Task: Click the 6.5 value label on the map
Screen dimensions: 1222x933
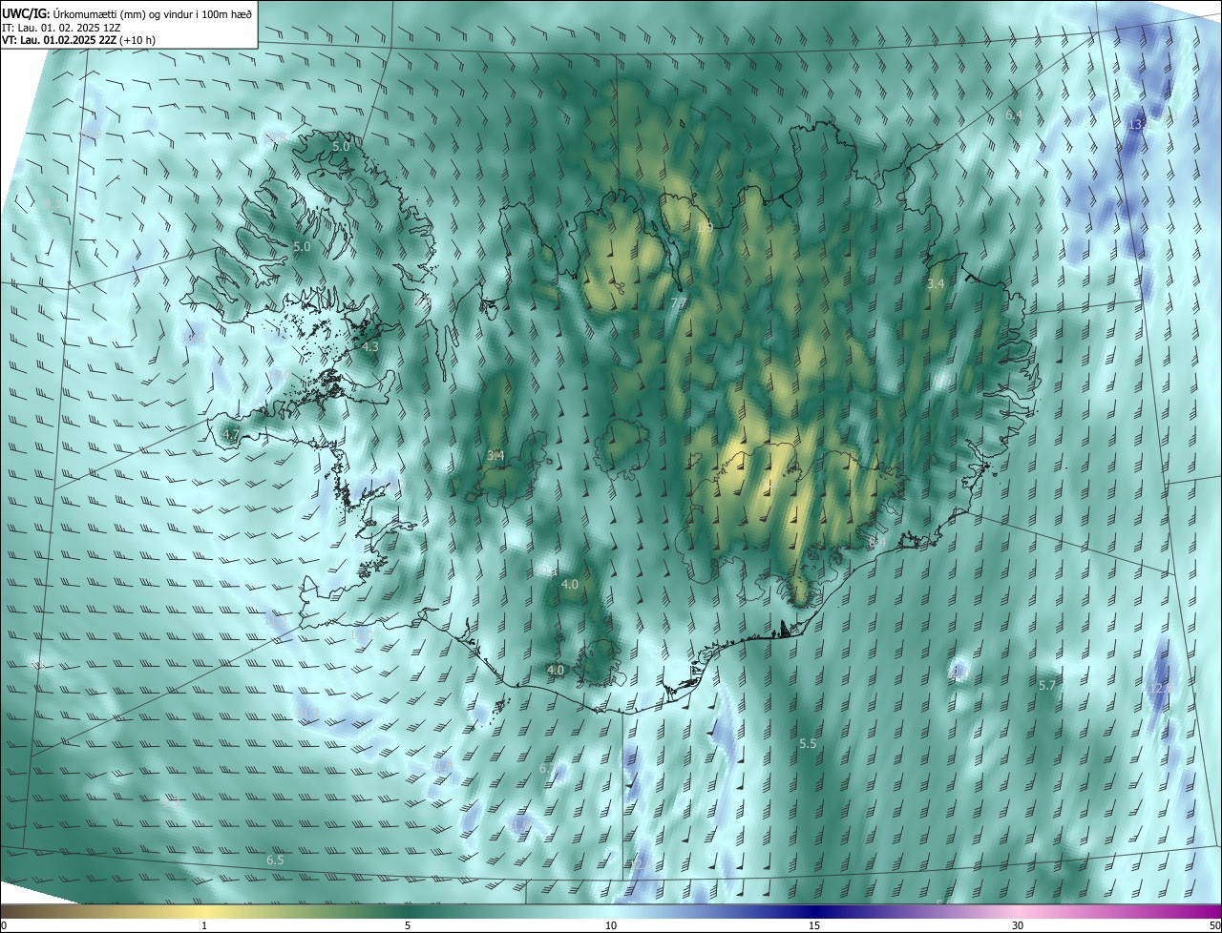Action: tap(275, 860)
